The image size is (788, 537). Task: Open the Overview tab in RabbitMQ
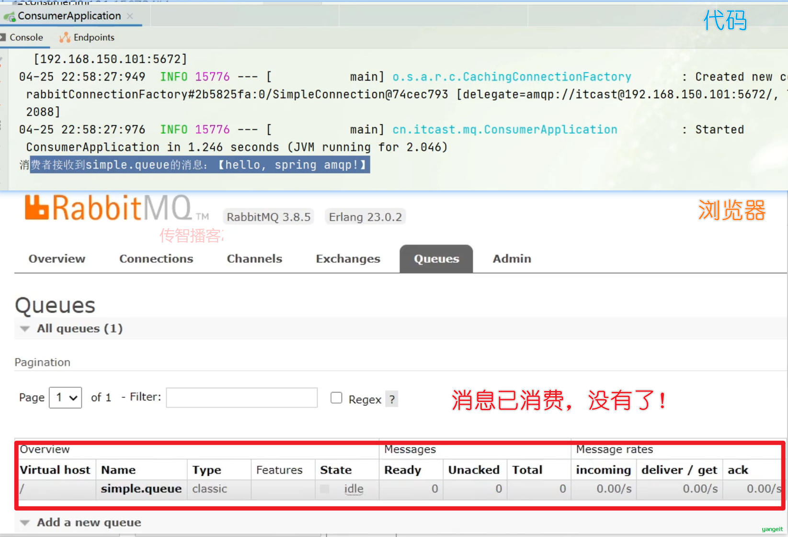[x=57, y=259]
